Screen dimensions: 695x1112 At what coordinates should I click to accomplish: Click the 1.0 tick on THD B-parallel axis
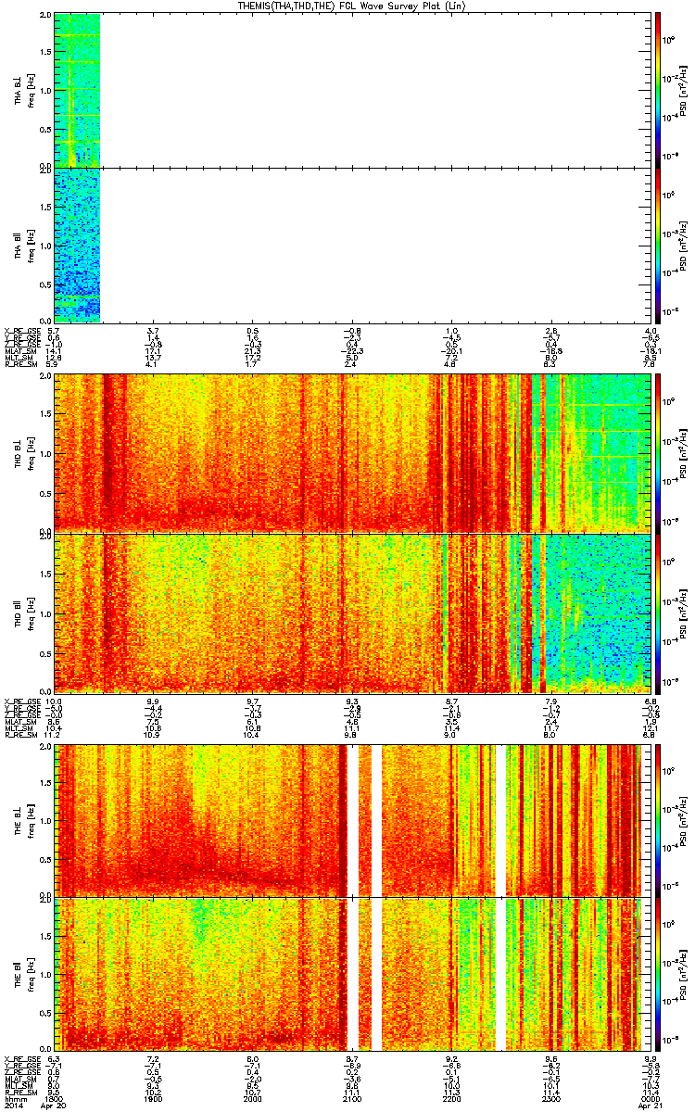(45, 613)
